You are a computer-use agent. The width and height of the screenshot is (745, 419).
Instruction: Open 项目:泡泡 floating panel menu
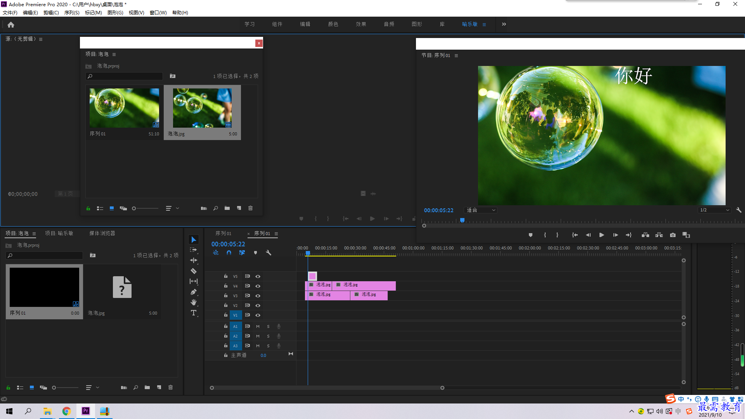click(114, 54)
